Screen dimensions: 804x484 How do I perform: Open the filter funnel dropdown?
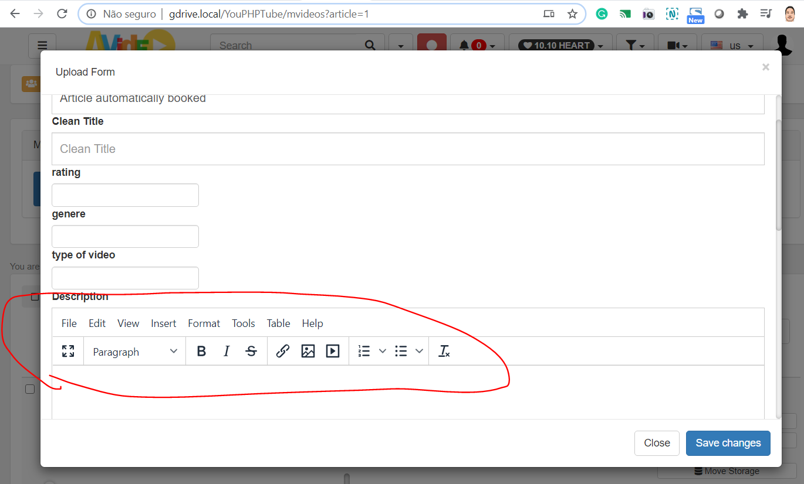636,45
